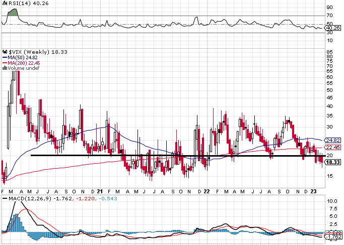This screenshot has height=245, width=344.
Task: Click the 18.33 current price label
Action: coord(332,162)
